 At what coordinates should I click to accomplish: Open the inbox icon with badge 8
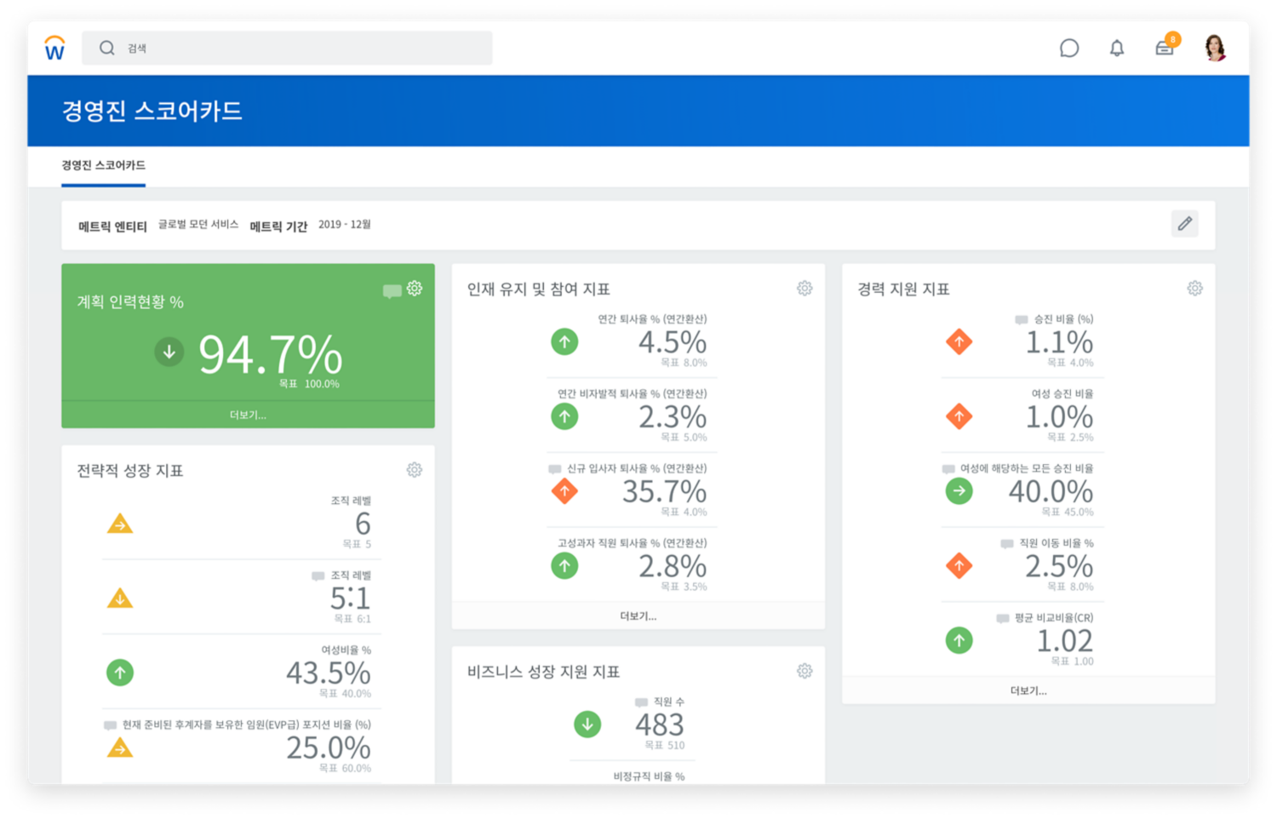(1165, 47)
